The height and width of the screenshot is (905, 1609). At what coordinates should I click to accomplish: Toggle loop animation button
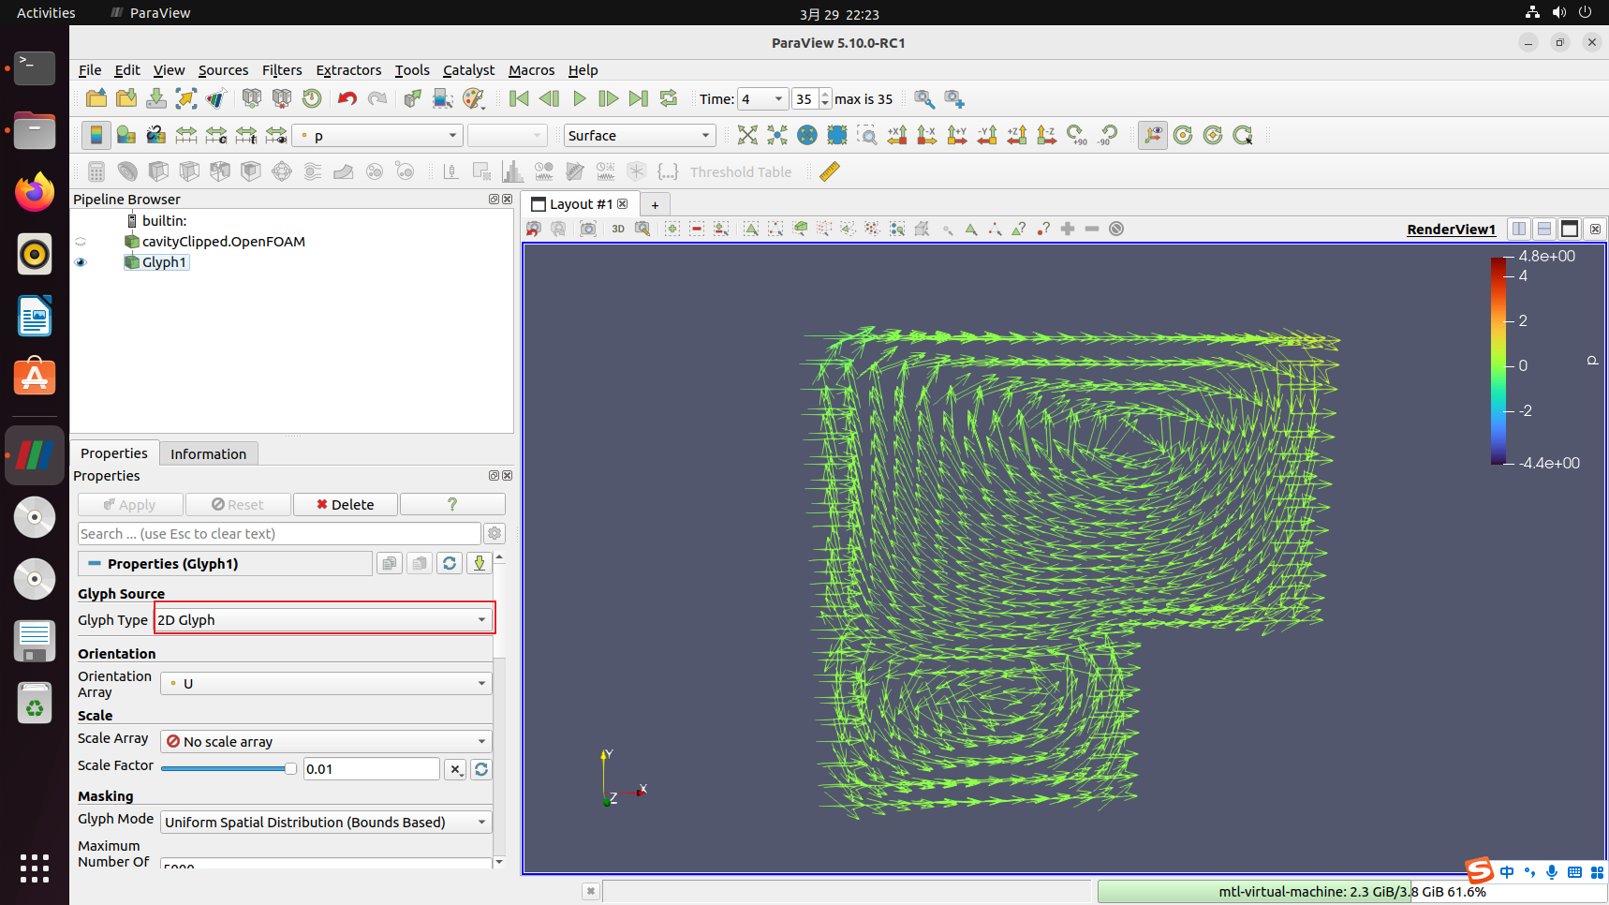[669, 98]
